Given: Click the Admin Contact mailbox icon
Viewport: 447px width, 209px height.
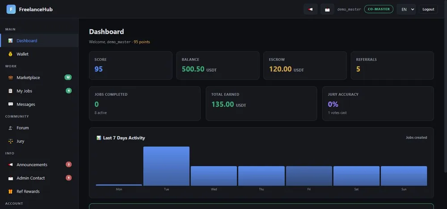Looking at the screenshot, I should pyautogui.click(x=11, y=178).
